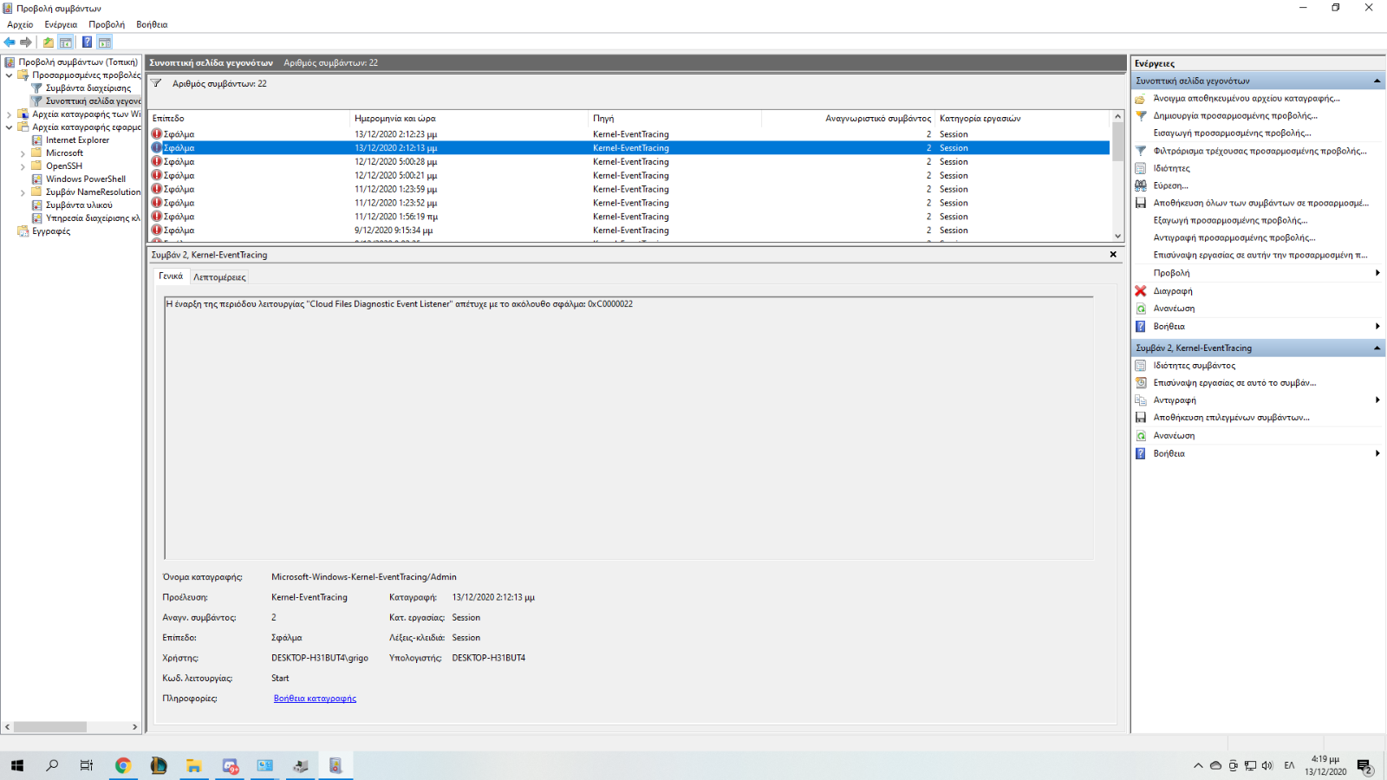Click the Forward arrow in the toolbar
Image resolution: width=1387 pixels, height=780 pixels.
26,42
